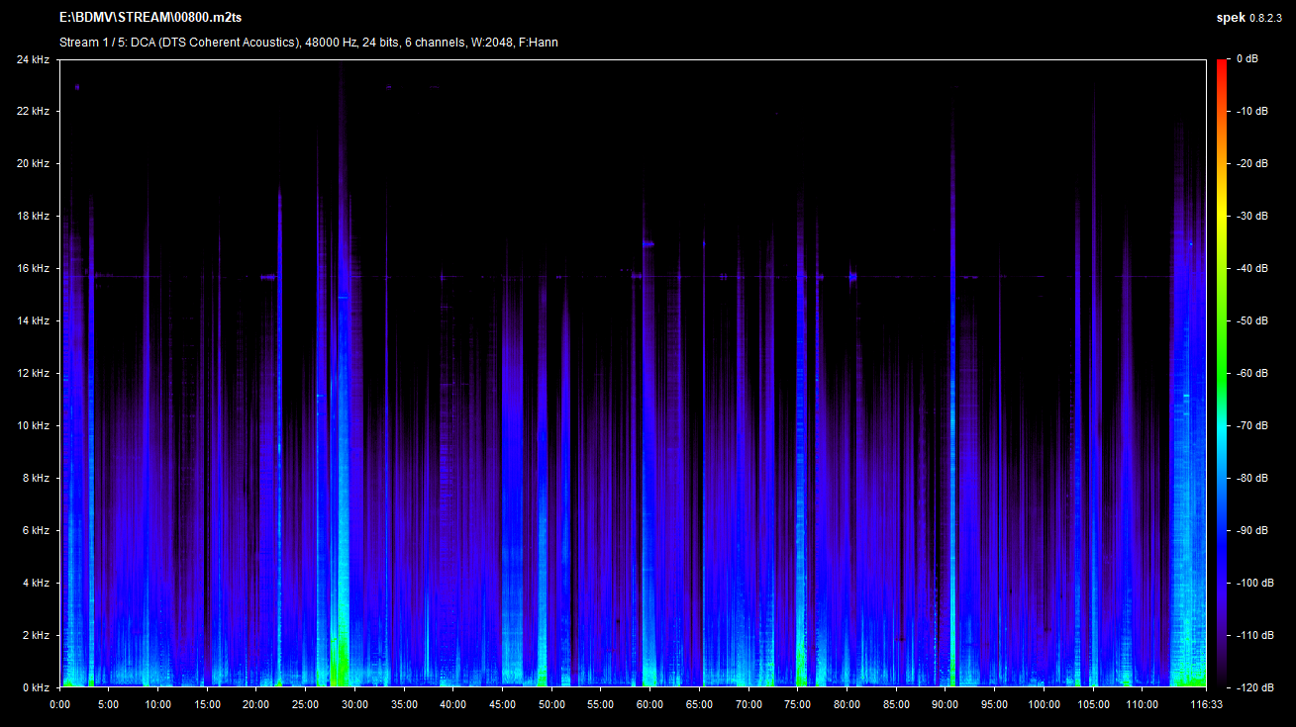The height and width of the screenshot is (727, 1296).
Task: Click the -60 dB label on scale
Action: (1252, 373)
